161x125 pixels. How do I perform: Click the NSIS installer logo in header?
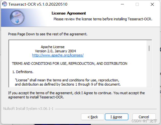17,18
